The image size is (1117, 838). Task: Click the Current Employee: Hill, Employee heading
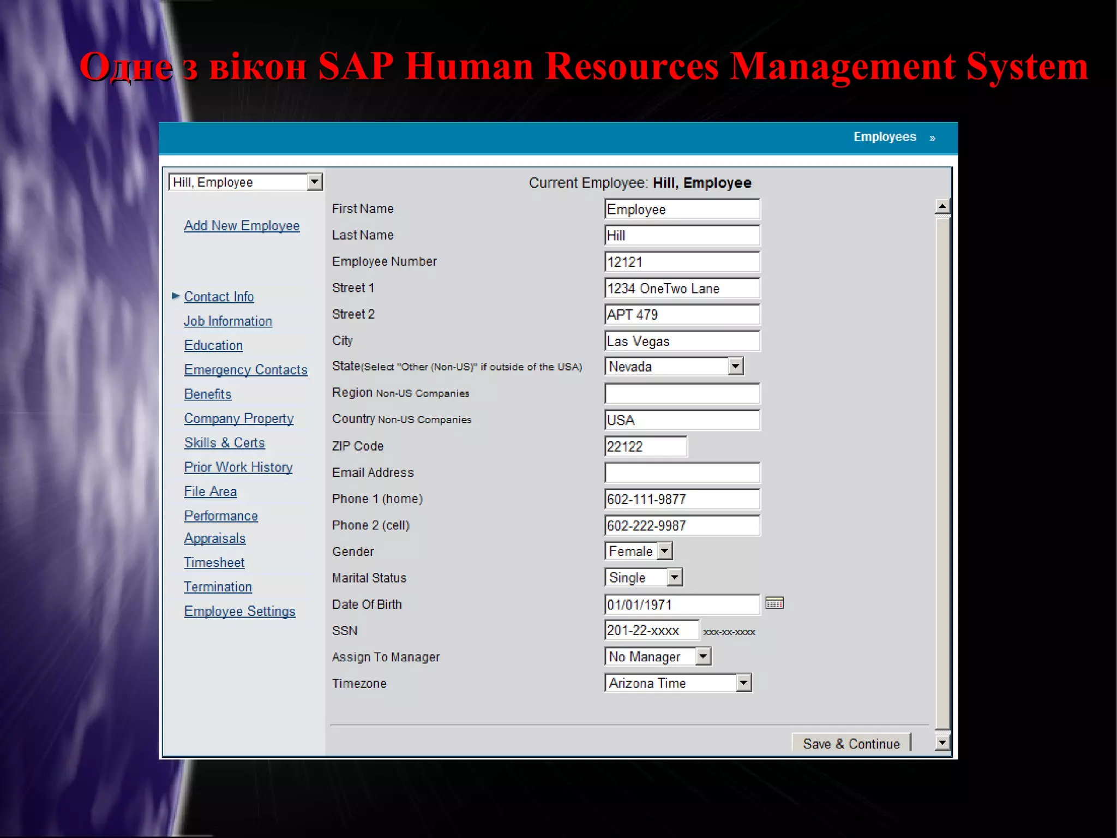pyautogui.click(x=640, y=183)
